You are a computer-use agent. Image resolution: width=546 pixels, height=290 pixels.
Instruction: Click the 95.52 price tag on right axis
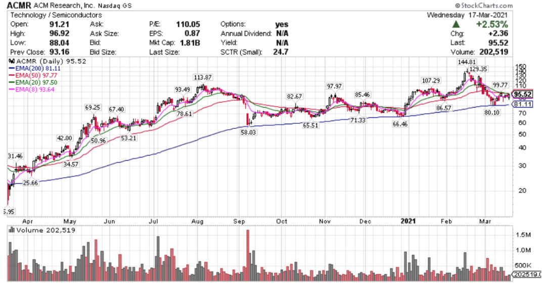[522, 94]
